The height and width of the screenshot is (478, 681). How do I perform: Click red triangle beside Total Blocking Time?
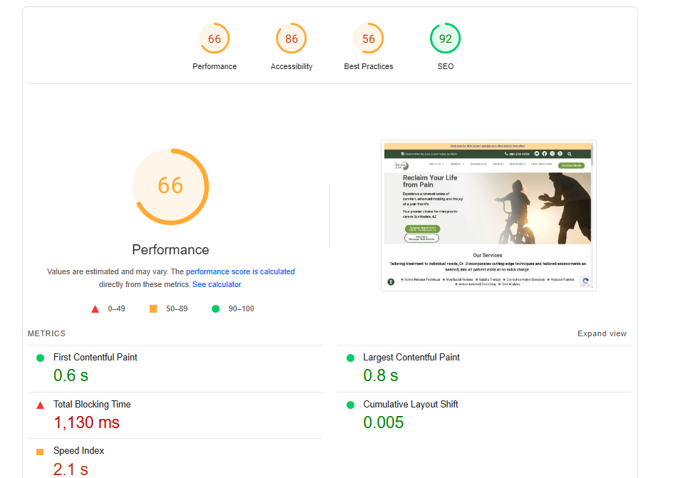click(41, 405)
